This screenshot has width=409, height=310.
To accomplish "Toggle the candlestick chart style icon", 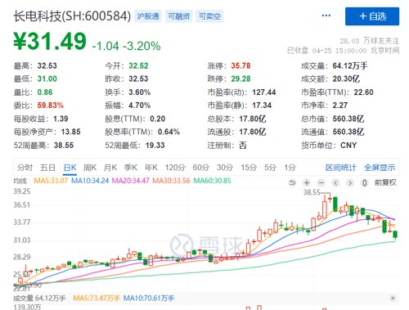I will [365, 182].
